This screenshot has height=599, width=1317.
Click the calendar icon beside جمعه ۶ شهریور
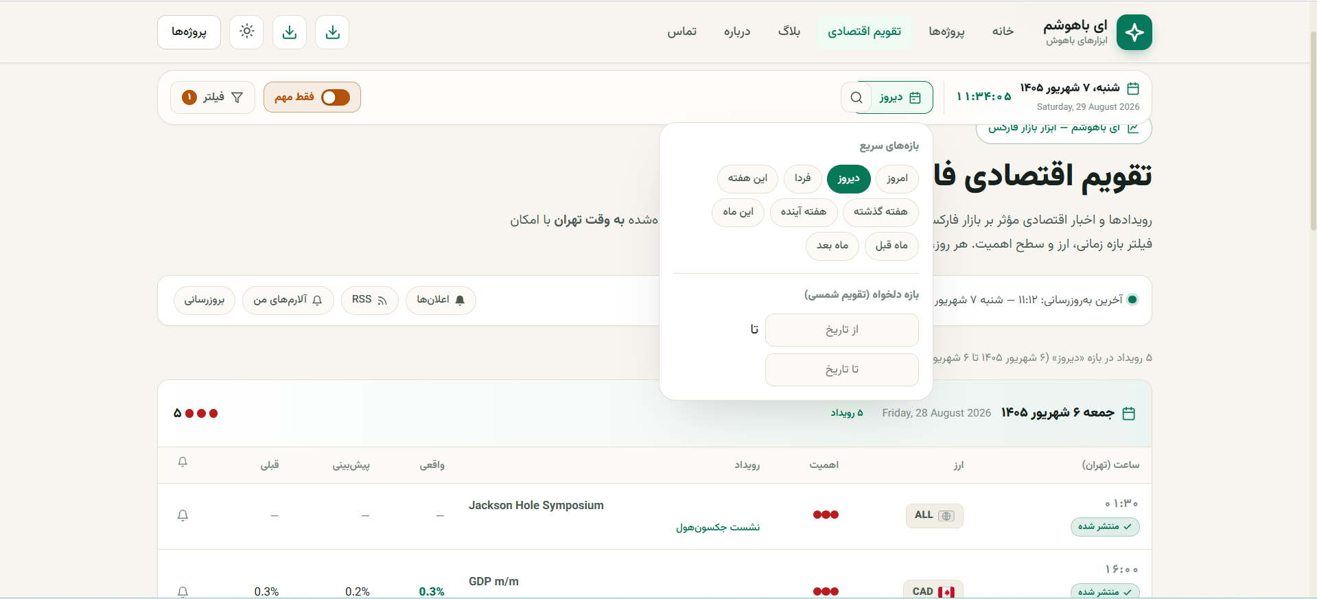tap(1129, 413)
